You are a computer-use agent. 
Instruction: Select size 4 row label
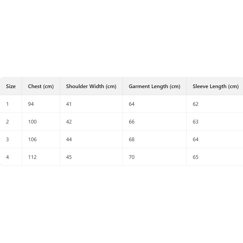pos(7,157)
